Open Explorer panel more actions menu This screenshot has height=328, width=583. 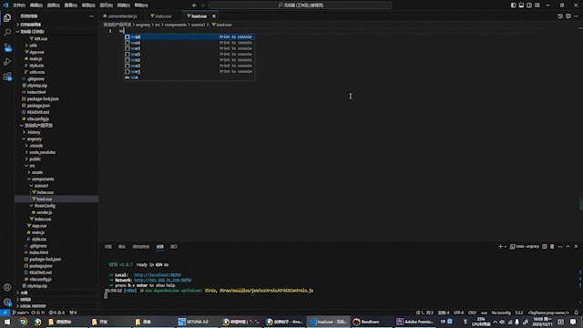[91, 16]
